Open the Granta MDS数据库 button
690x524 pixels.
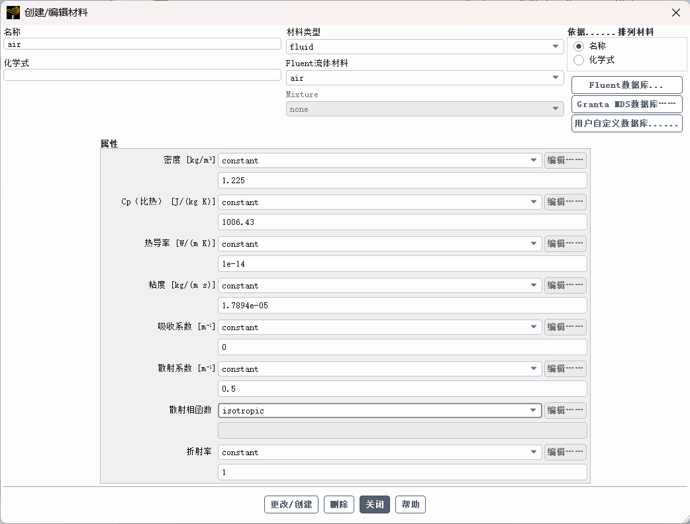point(626,105)
